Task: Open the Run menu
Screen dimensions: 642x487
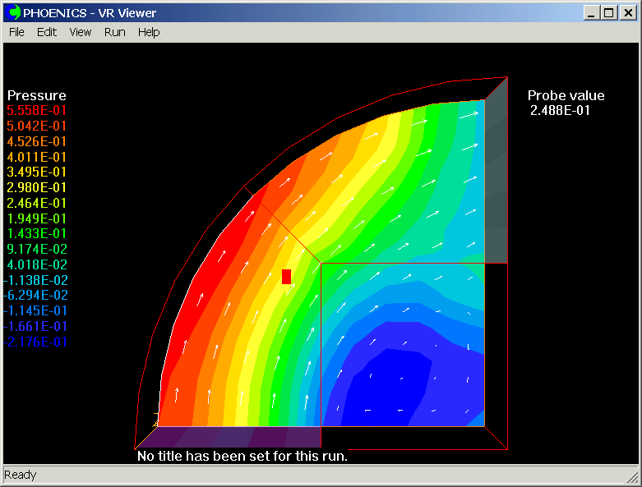Action: tap(115, 32)
